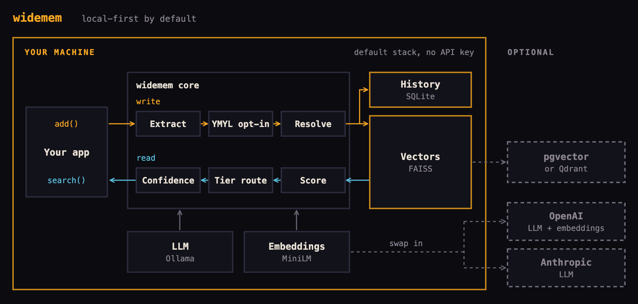Click the History SQLite box

(420, 90)
